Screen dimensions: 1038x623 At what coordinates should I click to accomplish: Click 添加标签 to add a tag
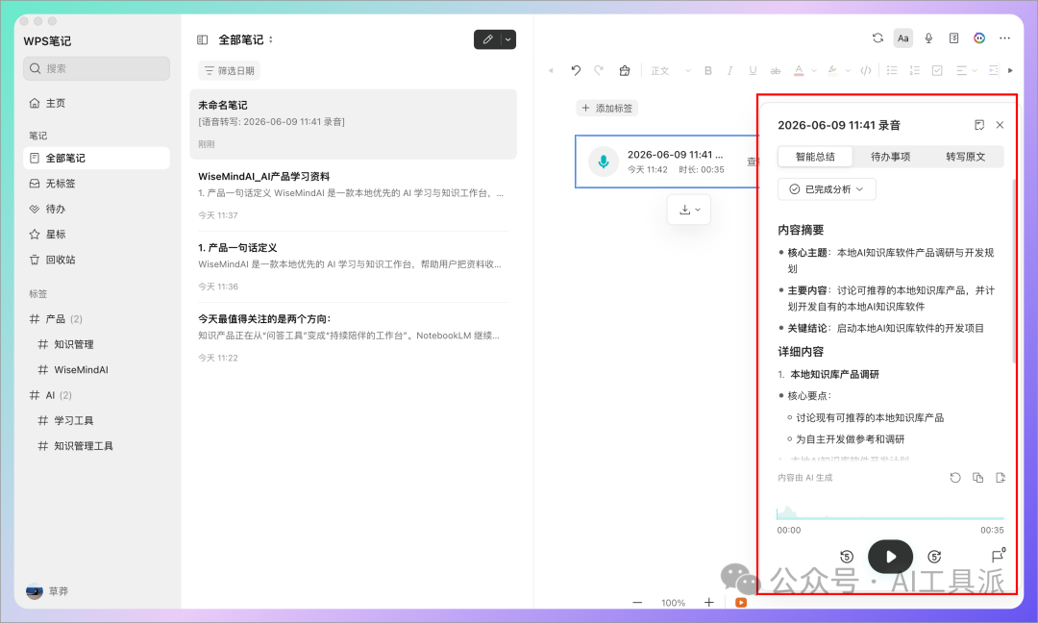pos(607,108)
